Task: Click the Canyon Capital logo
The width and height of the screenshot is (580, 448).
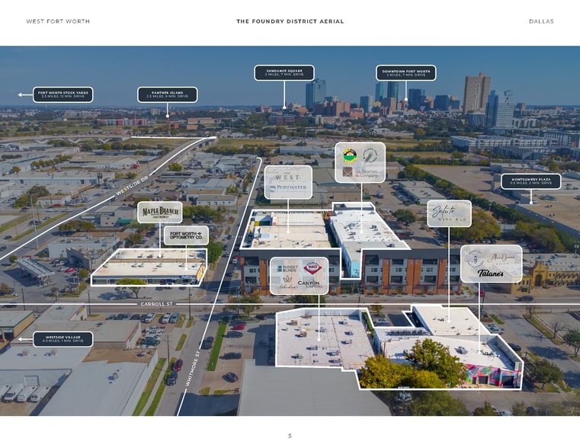Action: [309, 284]
